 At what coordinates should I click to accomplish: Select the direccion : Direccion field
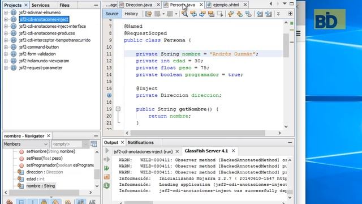click(x=45, y=172)
